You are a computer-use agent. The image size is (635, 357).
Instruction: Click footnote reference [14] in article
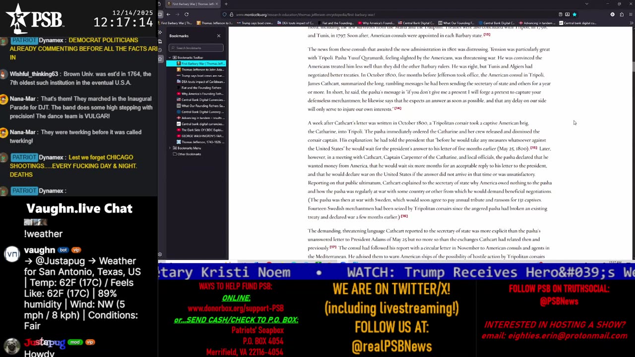coord(397,108)
